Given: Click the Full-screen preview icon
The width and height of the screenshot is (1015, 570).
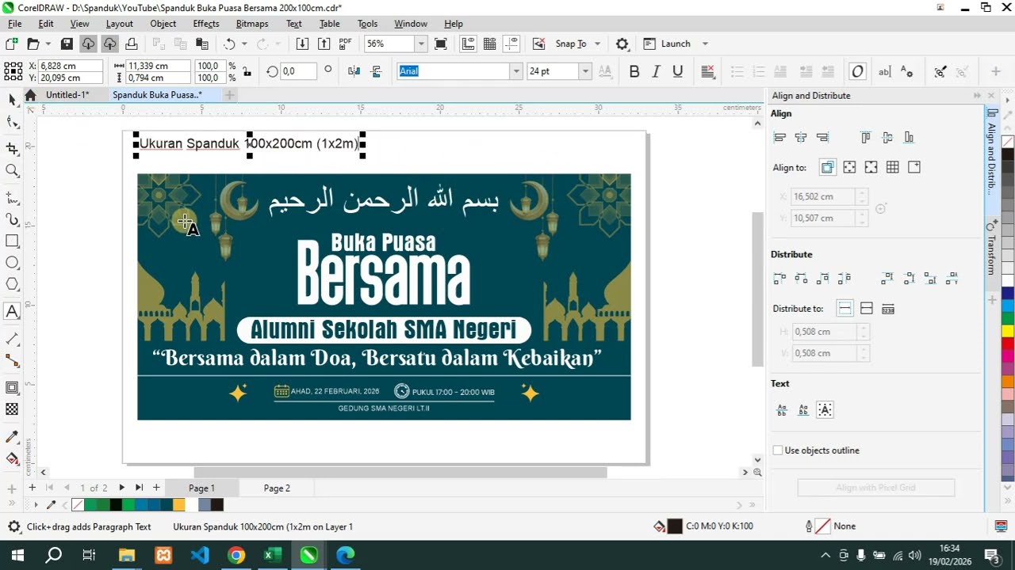Looking at the screenshot, I should point(441,44).
